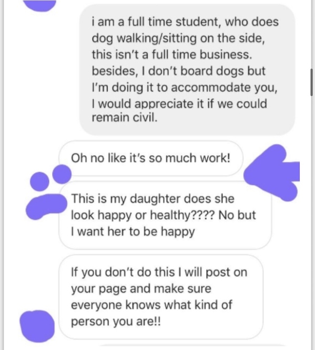Click the chat scrollbar thumb on the right

[312, 82]
